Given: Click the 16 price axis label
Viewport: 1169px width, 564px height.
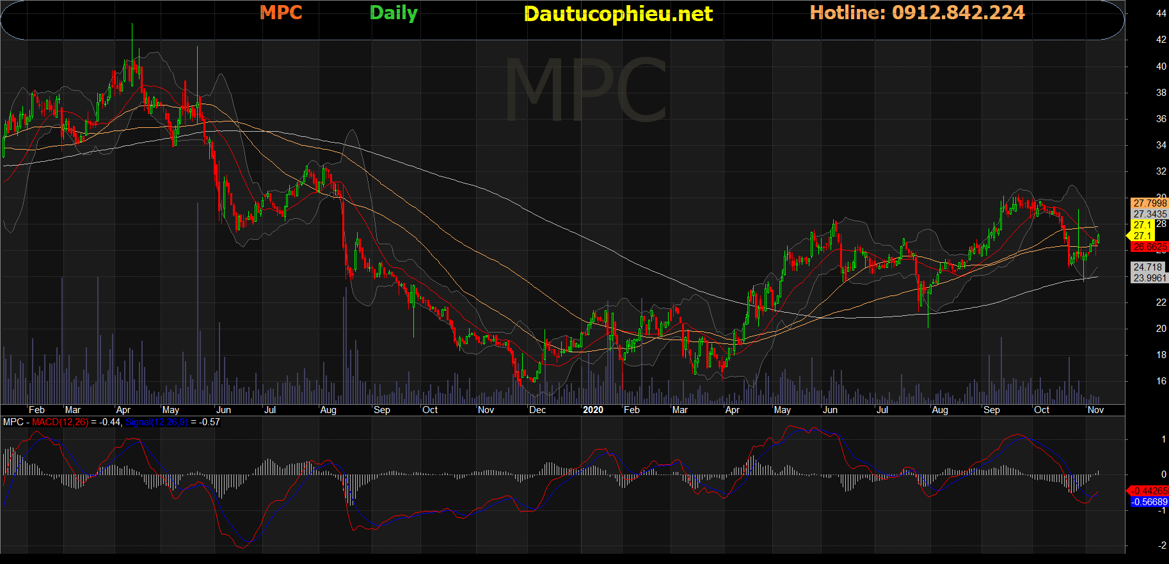Looking at the screenshot, I should (1161, 381).
